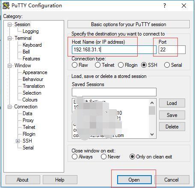Collapse the Window tree node
The width and height of the screenshot is (195, 188).
click(9, 66)
